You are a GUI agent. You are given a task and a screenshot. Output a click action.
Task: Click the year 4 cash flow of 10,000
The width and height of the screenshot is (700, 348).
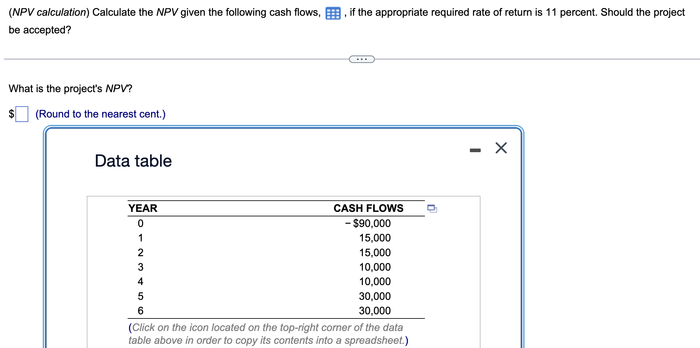coord(375,282)
